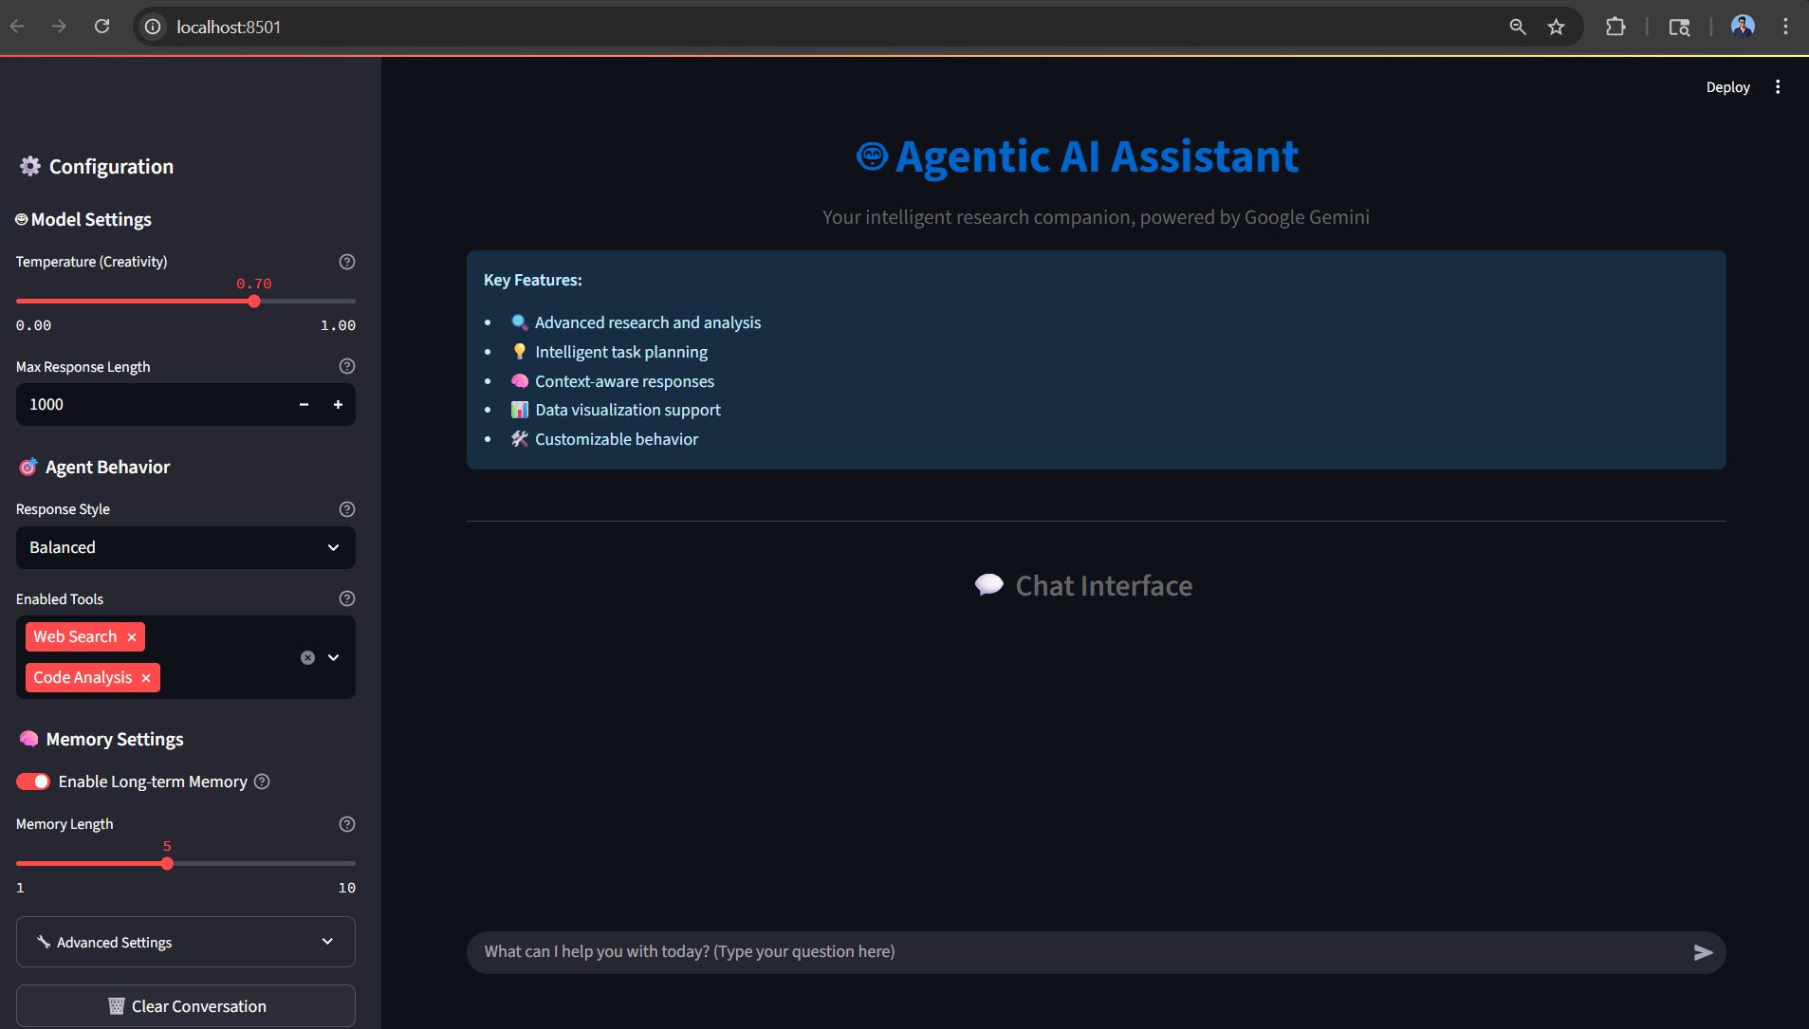The width and height of the screenshot is (1809, 1029).
Task: Clear all enabled tools with the x circle
Action: point(306,657)
